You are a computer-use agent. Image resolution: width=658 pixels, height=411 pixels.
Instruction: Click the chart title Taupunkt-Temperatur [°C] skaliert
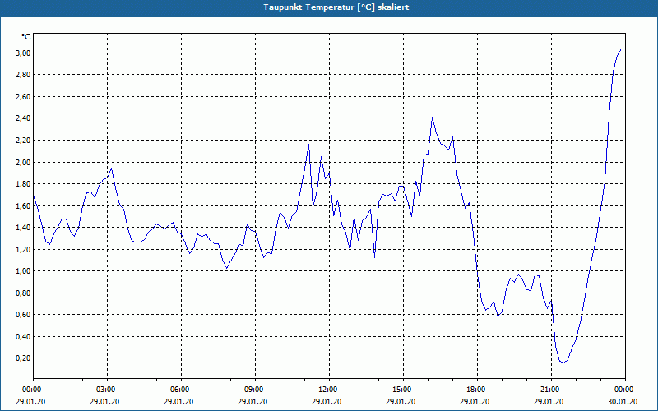pyautogui.click(x=336, y=7)
